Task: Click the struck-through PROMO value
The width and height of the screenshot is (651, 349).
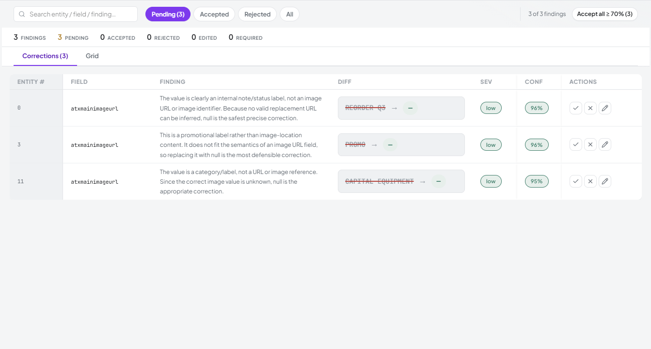Action: tap(355, 144)
